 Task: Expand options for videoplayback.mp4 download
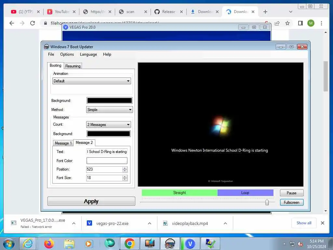[x=225, y=223]
